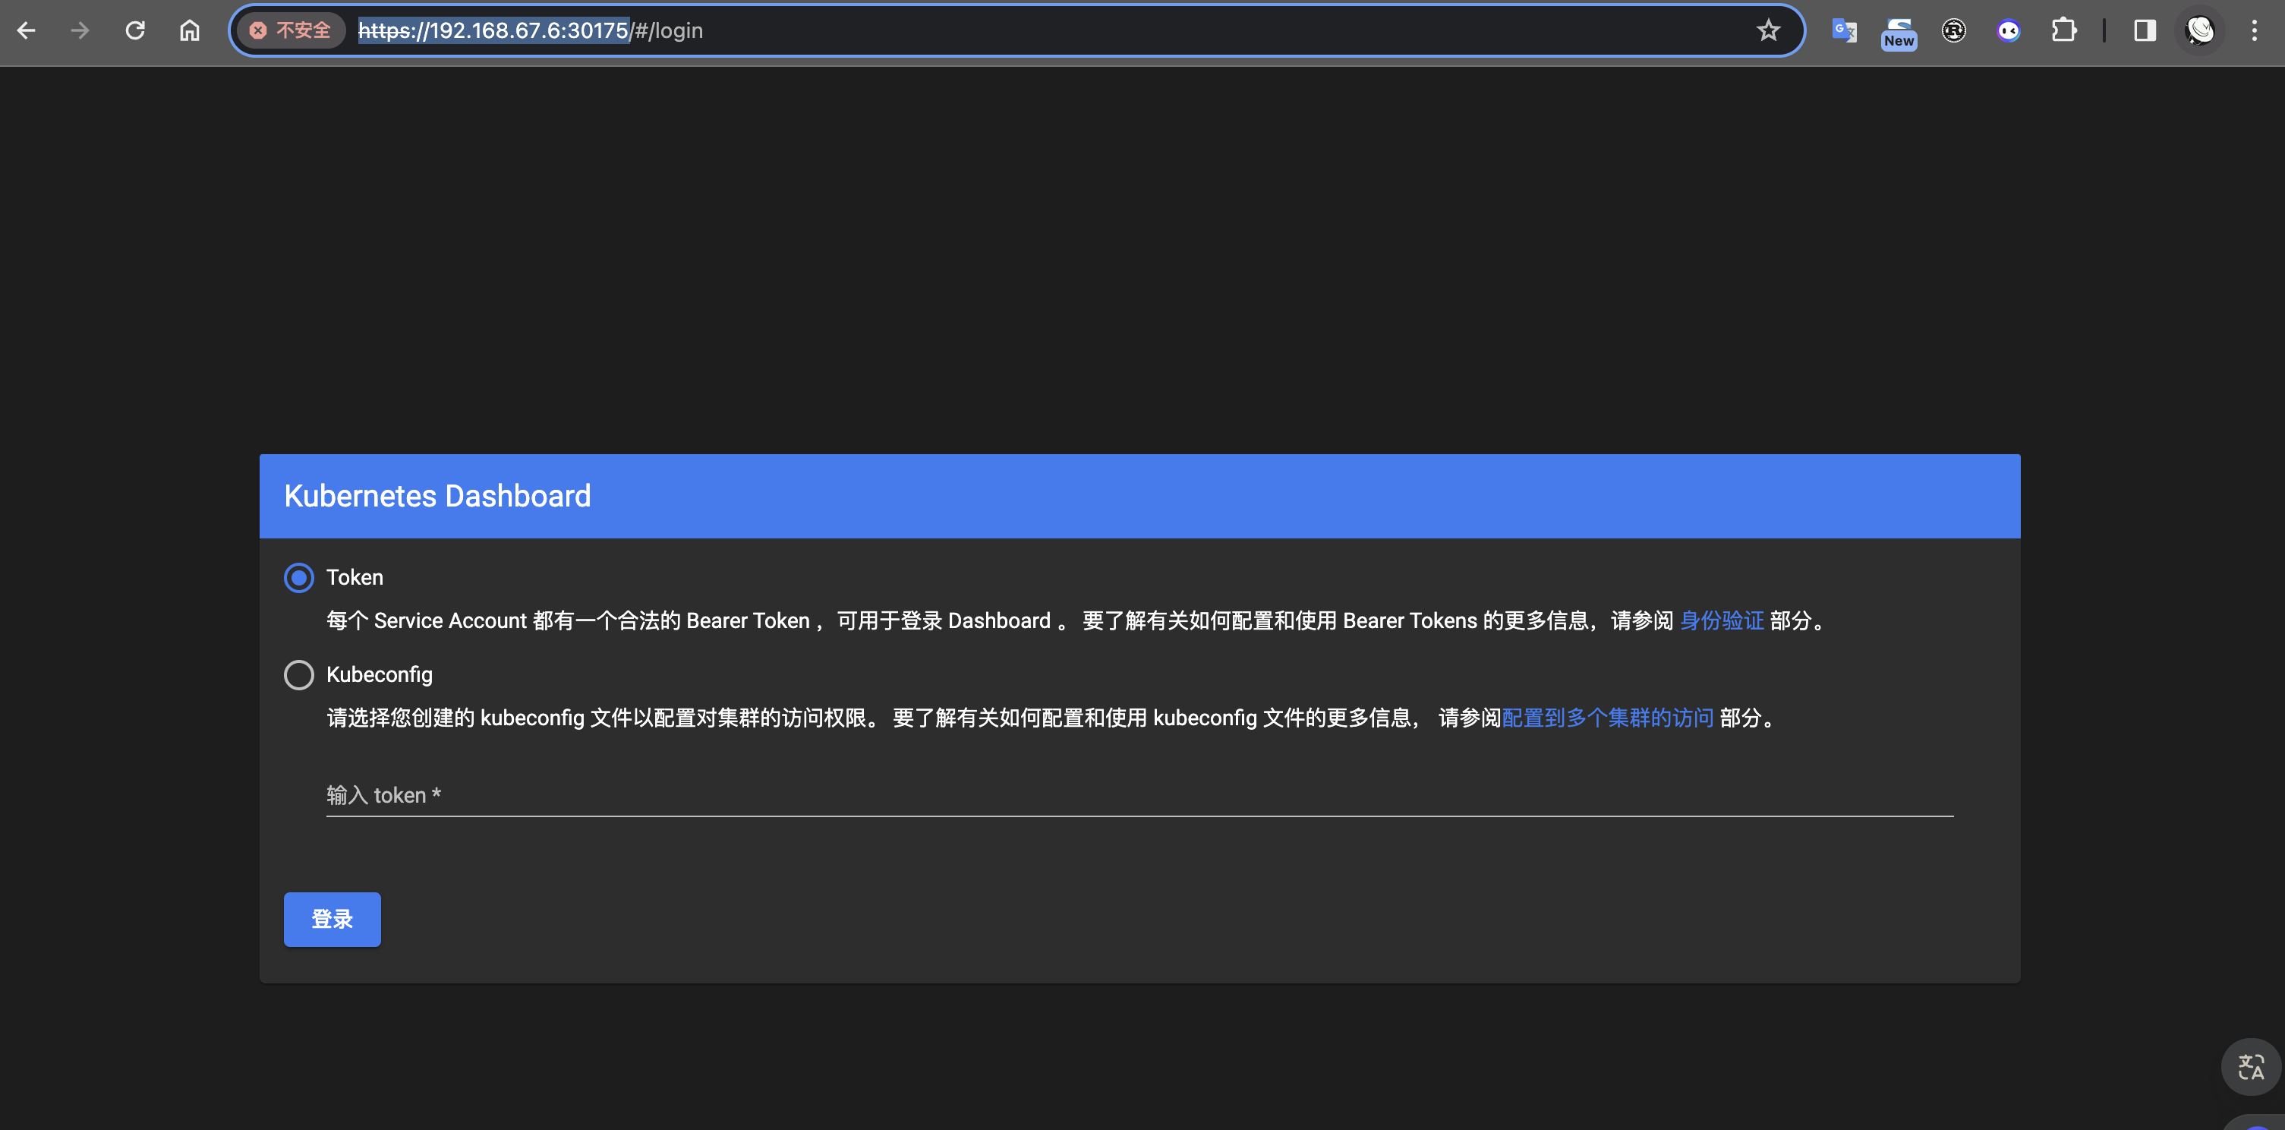Open the user profile avatar
This screenshot has height=1130, width=2285.
pyautogui.click(x=2200, y=30)
